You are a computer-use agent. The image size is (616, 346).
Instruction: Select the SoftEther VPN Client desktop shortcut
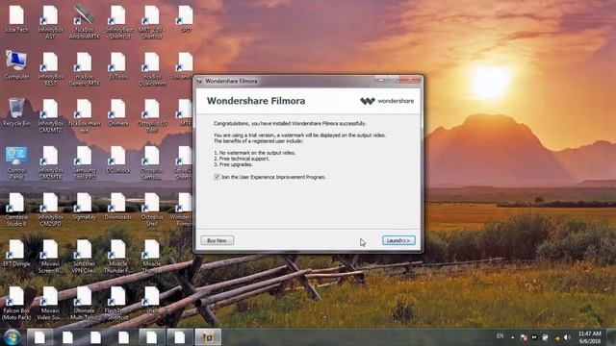point(84,256)
